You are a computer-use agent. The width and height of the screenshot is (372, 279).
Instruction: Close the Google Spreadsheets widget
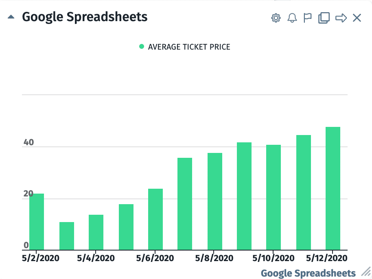[x=357, y=18]
